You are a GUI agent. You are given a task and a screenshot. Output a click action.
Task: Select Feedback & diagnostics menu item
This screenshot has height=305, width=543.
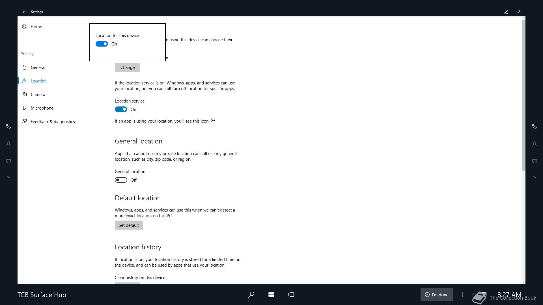[x=53, y=121]
